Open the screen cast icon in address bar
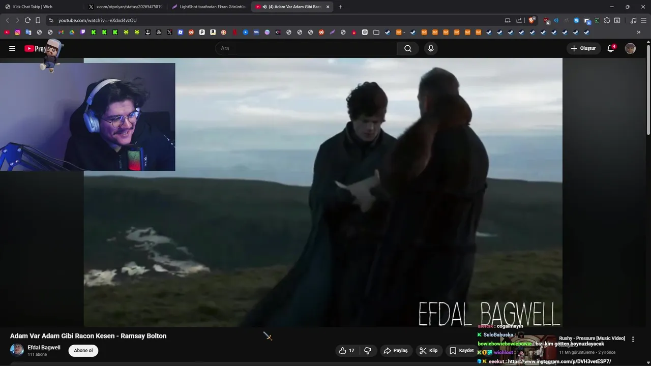The height and width of the screenshot is (366, 651). click(x=508, y=20)
